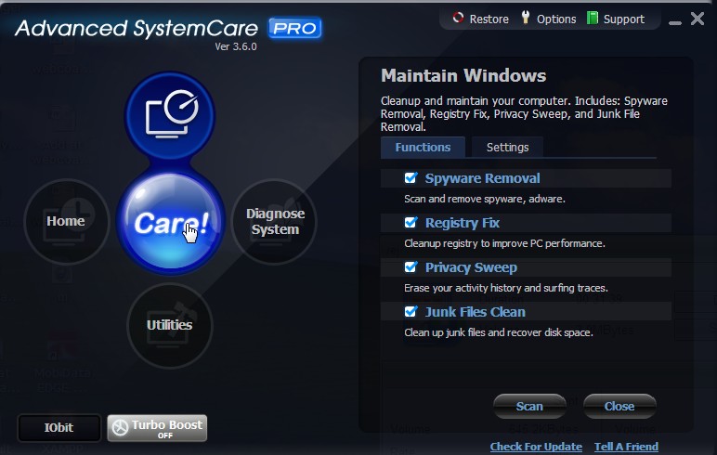717x455 pixels.
Task: Click 'Clean up junk files' description
Action: [x=499, y=332]
